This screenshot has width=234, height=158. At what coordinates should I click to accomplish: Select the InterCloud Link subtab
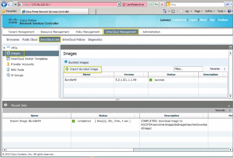click(x=50, y=39)
